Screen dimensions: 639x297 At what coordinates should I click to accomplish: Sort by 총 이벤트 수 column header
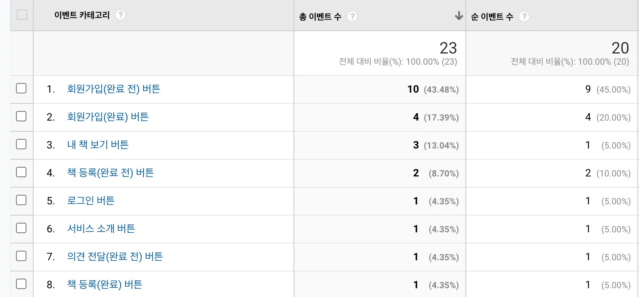coord(320,17)
